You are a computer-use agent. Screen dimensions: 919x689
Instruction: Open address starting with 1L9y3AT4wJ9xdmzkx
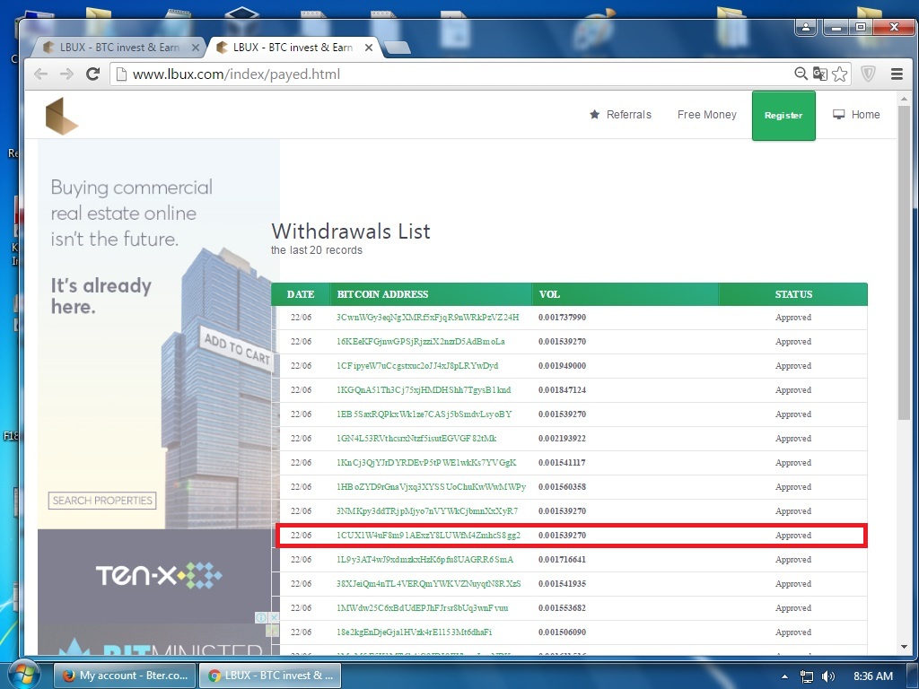(x=424, y=560)
